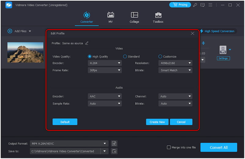The height and width of the screenshot is (159, 245).
Task: Click the key register icon in title bar
Action: [195, 5]
